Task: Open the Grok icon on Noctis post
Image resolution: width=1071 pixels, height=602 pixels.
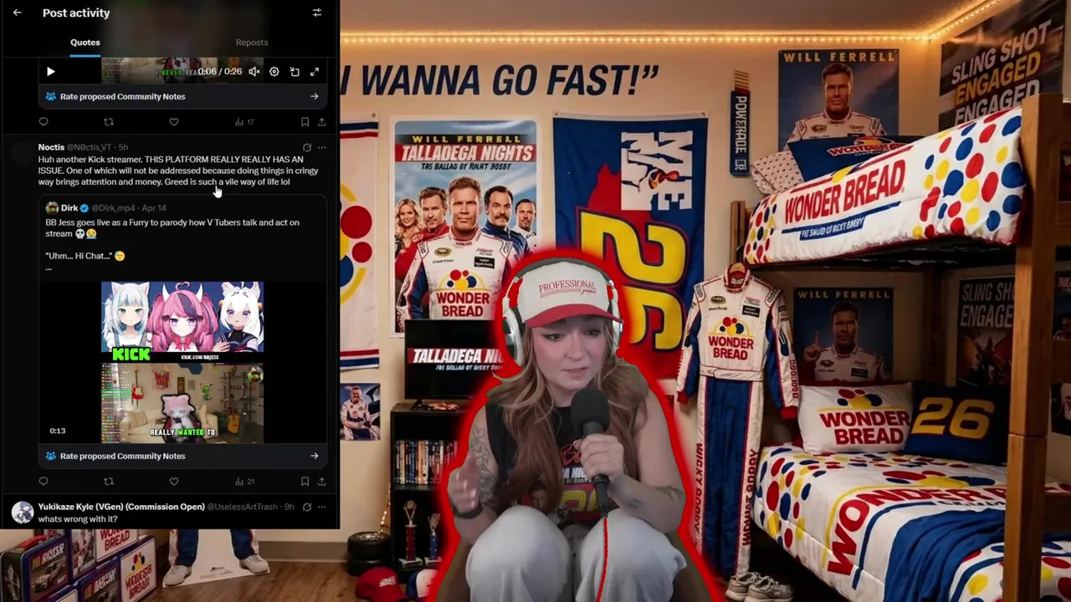Action: click(307, 147)
